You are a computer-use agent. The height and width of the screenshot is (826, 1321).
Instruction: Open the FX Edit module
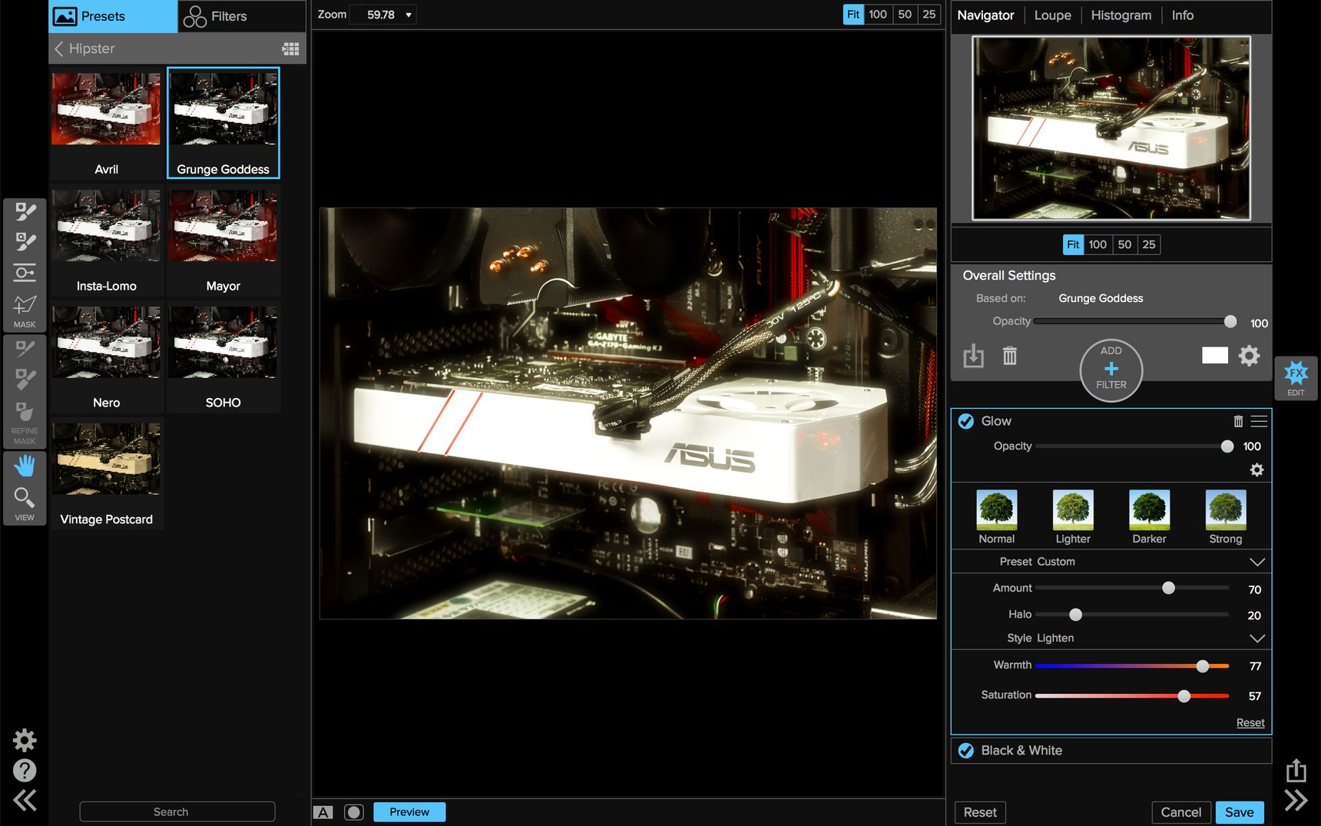pos(1296,378)
